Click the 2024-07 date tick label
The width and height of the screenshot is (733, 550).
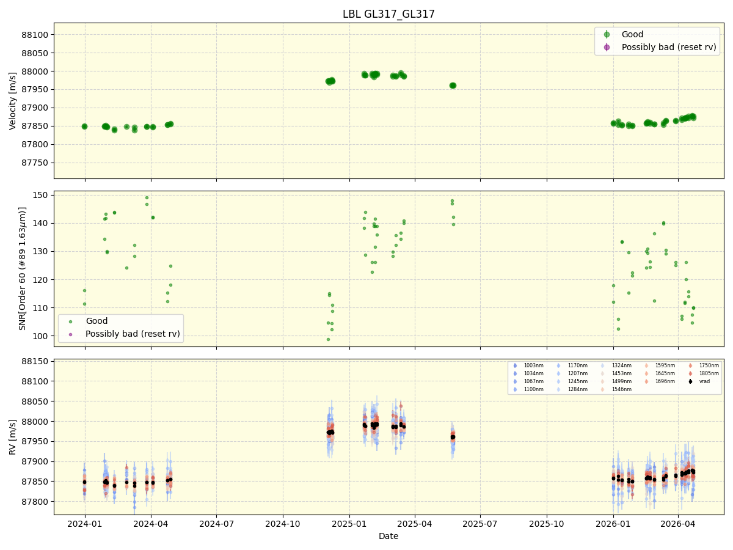pos(216,523)
